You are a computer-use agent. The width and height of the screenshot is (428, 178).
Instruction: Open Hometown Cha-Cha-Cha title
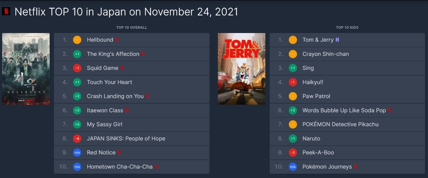tap(119, 167)
